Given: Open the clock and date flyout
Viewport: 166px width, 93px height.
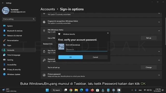Looking at the screenshot, I should click(x=157, y=90).
